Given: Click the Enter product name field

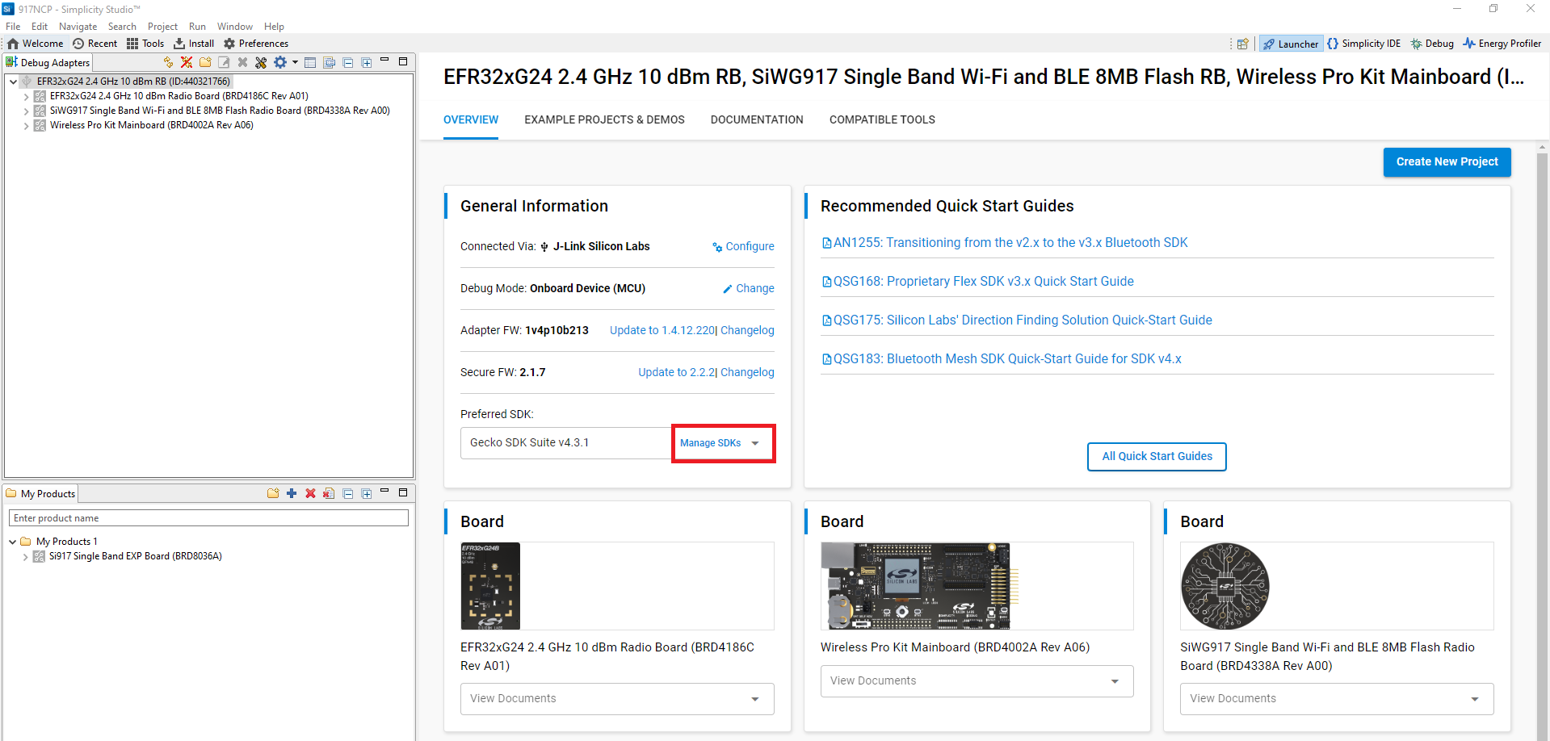Looking at the screenshot, I should coord(208,518).
